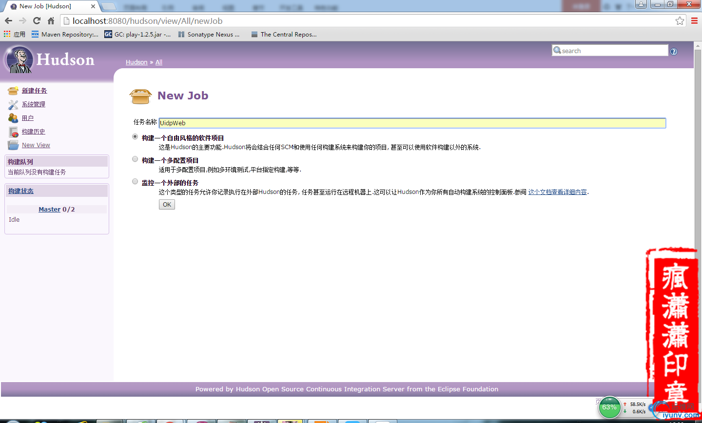
Task: Open the New View link
Action: click(x=36, y=145)
